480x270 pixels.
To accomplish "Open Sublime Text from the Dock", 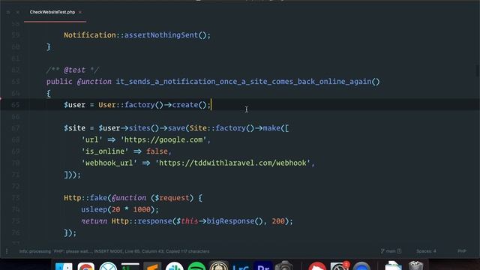I will 152,266.
